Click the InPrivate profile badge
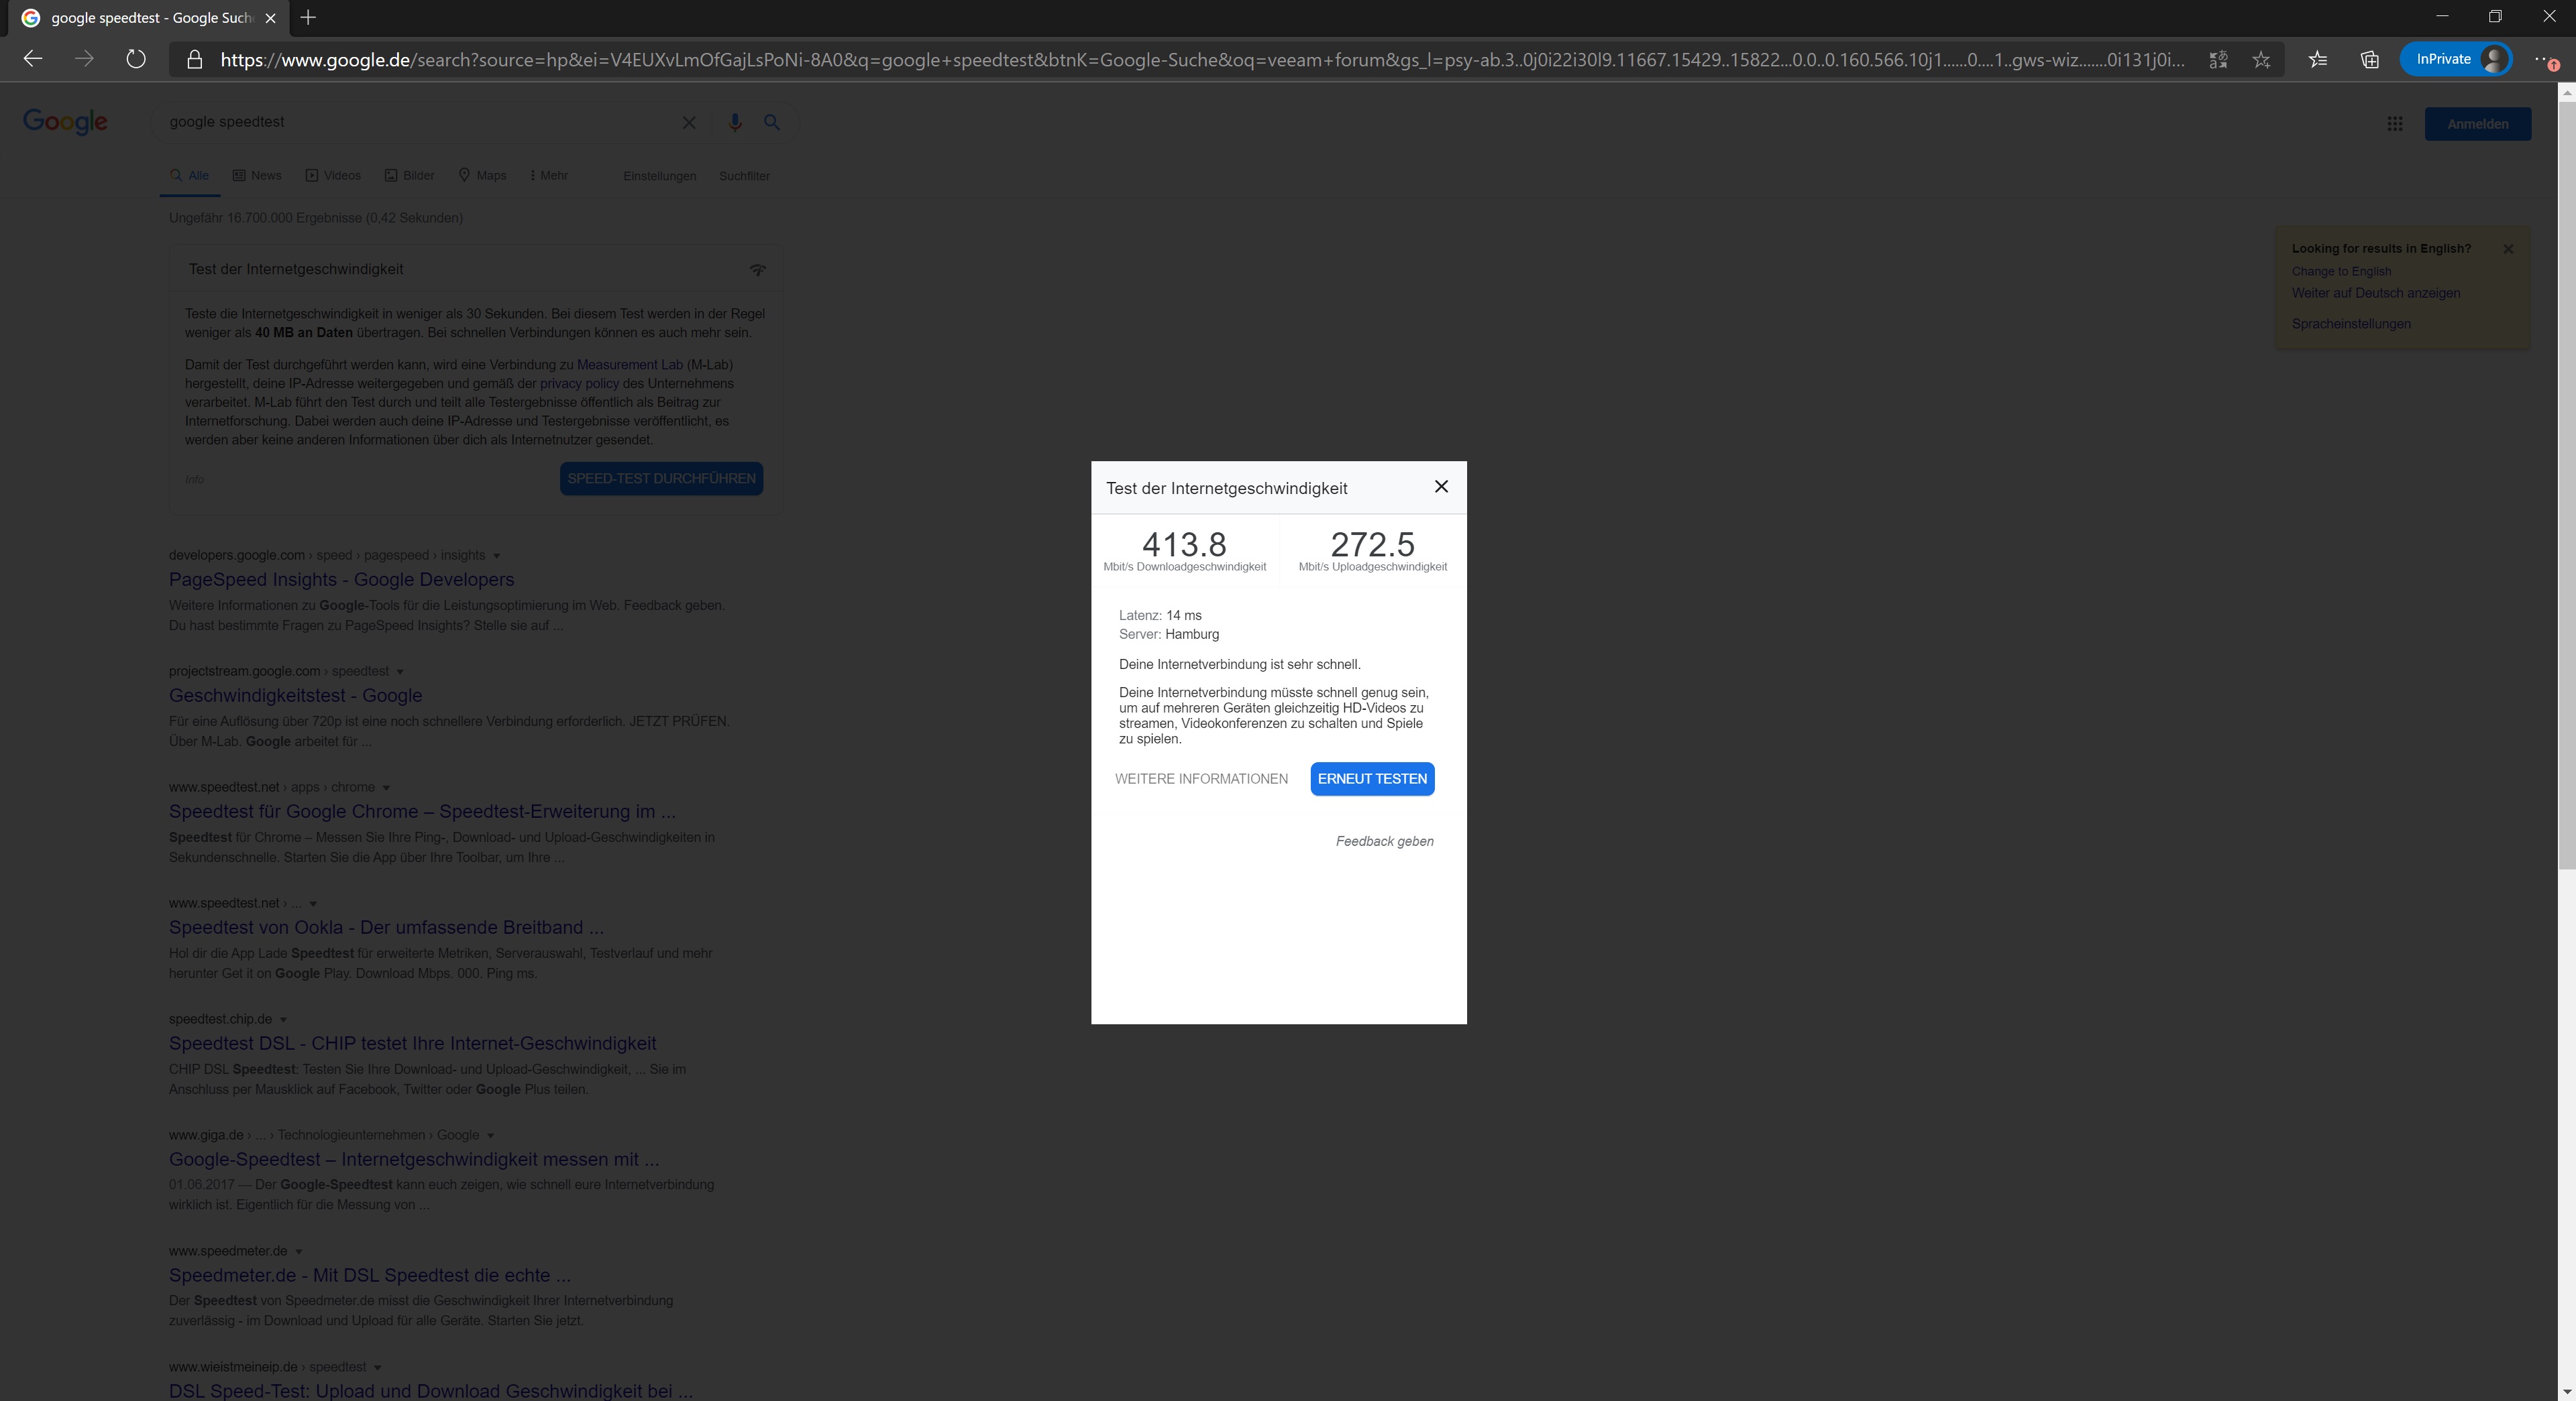This screenshot has height=1401, width=2576. click(x=2456, y=59)
